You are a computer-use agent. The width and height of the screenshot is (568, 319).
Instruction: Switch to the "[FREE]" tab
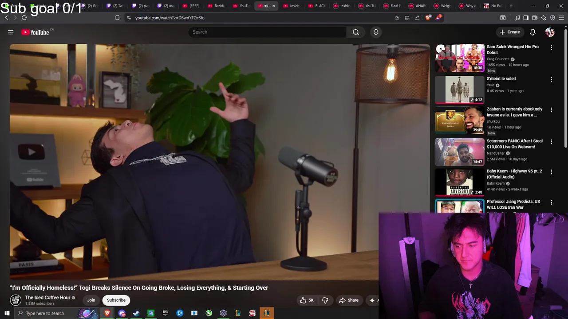tap(191, 6)
